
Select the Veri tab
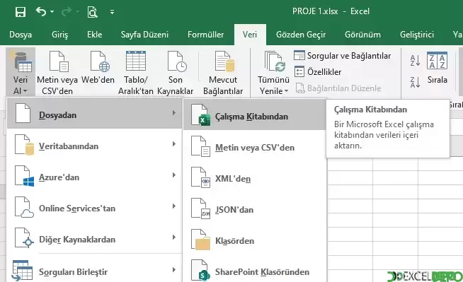click(250, 35)
